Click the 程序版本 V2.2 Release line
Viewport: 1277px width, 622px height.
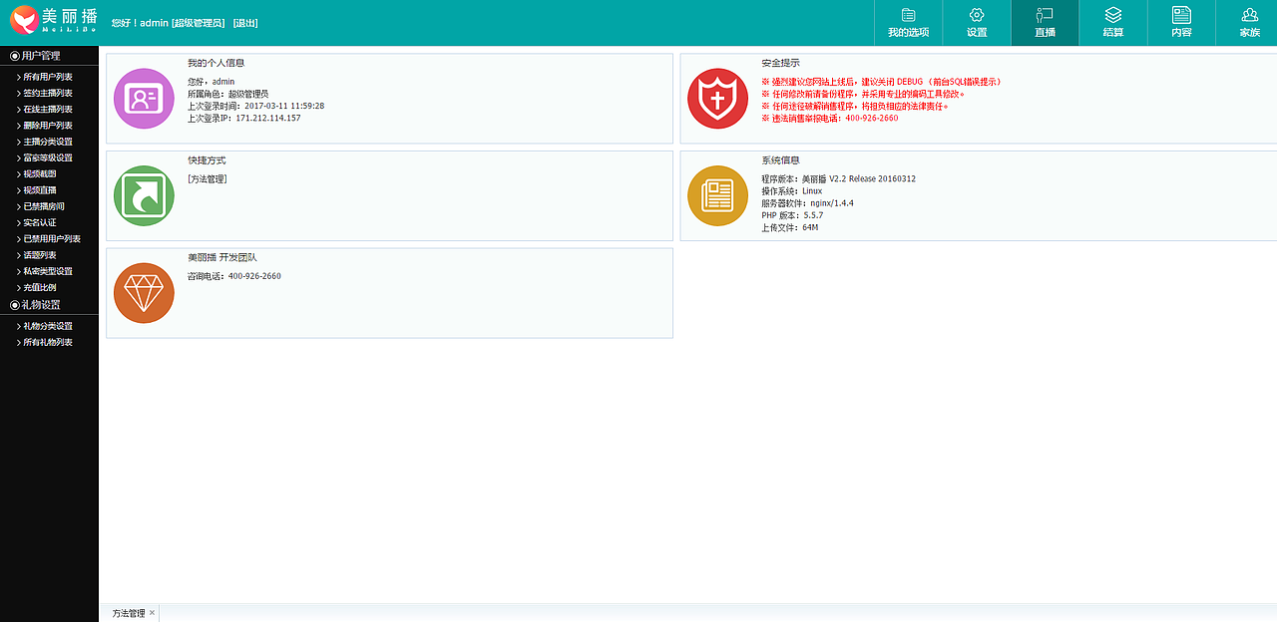point(838,178)
